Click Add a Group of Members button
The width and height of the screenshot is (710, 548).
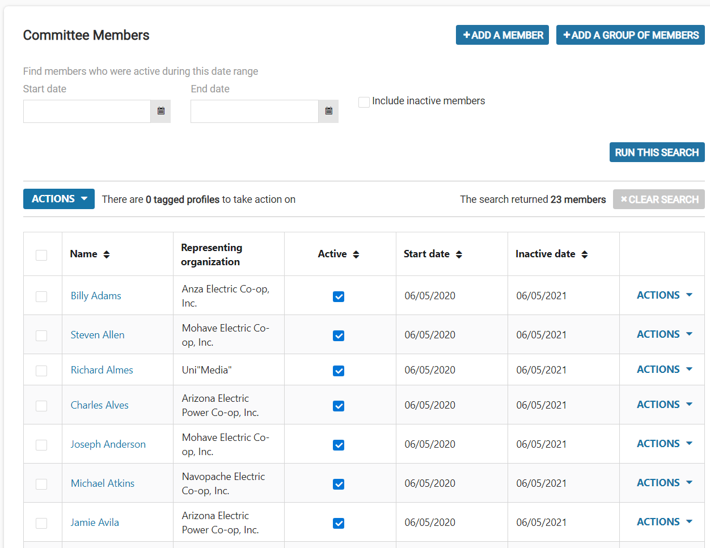click(631, 35)
